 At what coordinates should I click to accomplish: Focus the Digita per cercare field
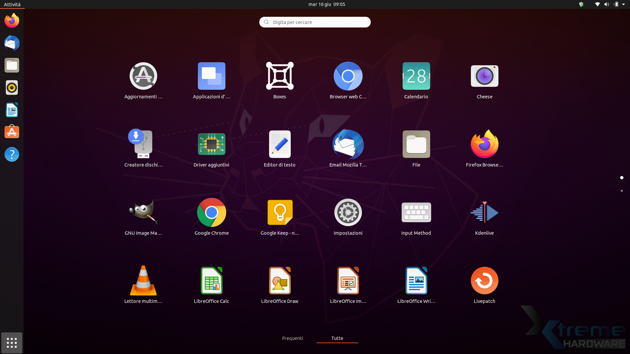pyautogui.click(x=315, y=22)
